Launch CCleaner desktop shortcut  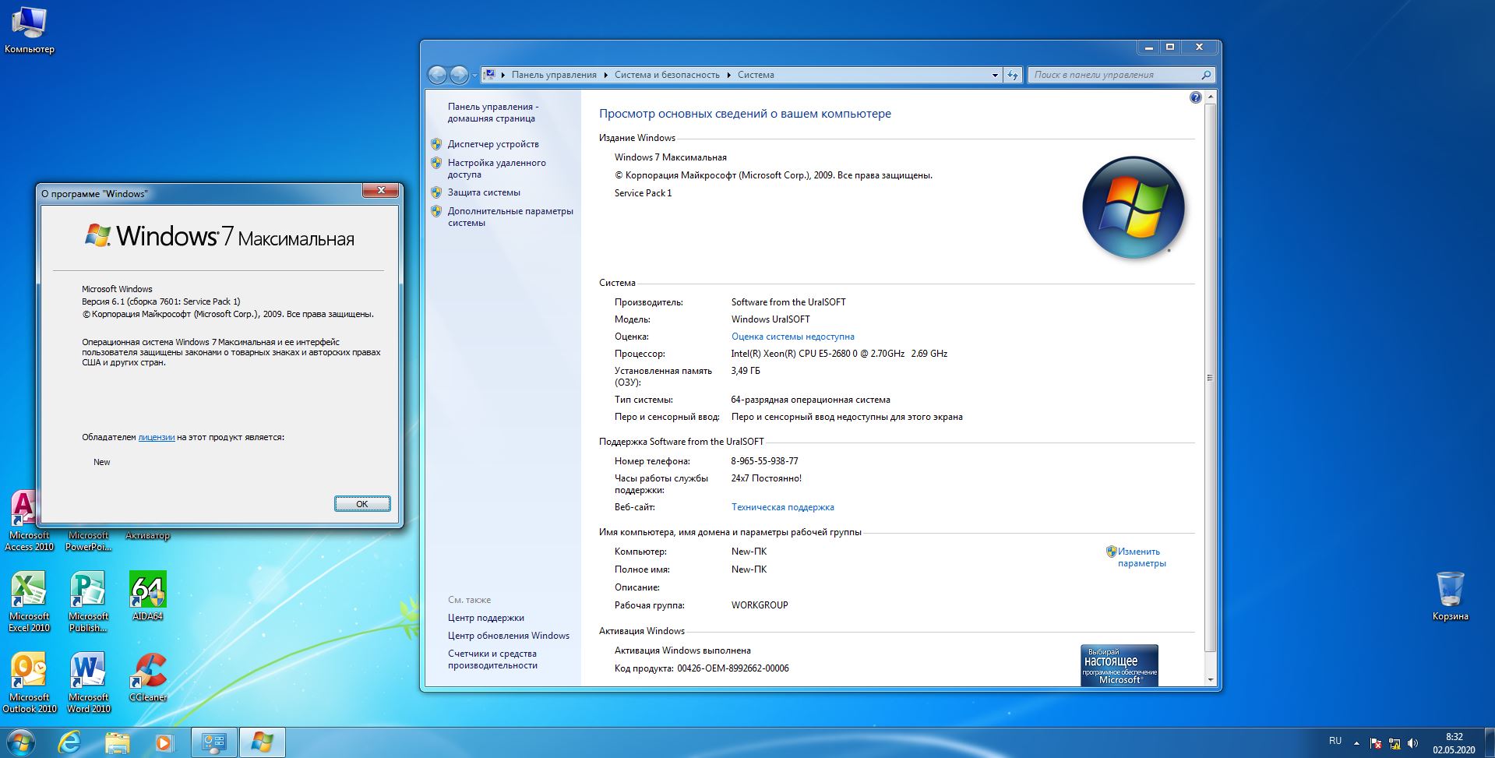[147, 678]
